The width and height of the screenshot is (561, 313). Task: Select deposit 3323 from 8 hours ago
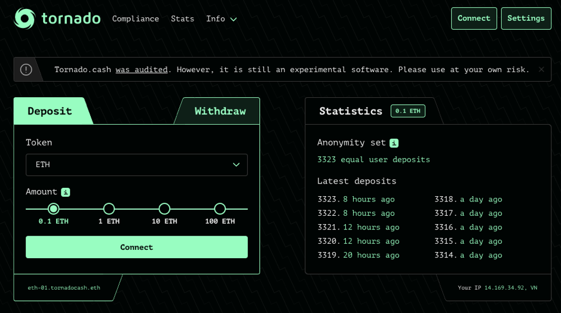click(356, 199)
